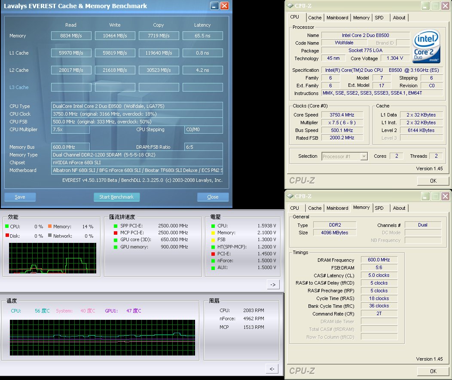Image resolution: width=452 pixels, height=380 pixels.
Task: Click the Intel Core 2 Duo logo
Action: tap(426, 46)
